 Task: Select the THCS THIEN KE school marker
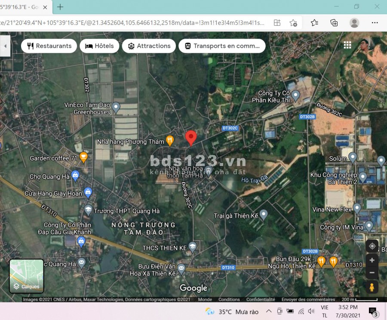192,247
